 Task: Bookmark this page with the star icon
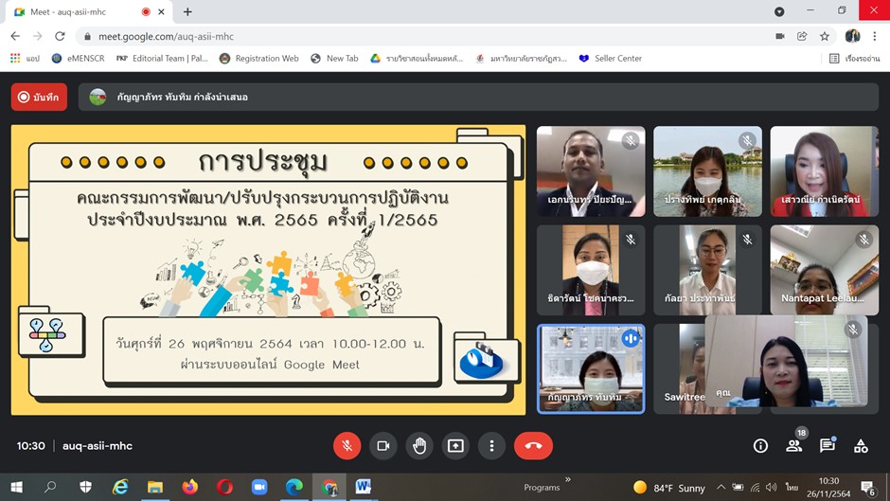[825, 36]
